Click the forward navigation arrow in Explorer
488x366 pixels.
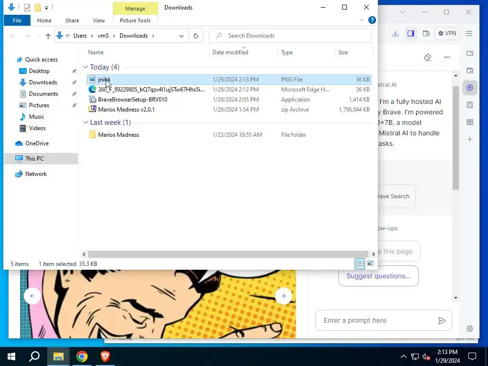pos(27,36)
